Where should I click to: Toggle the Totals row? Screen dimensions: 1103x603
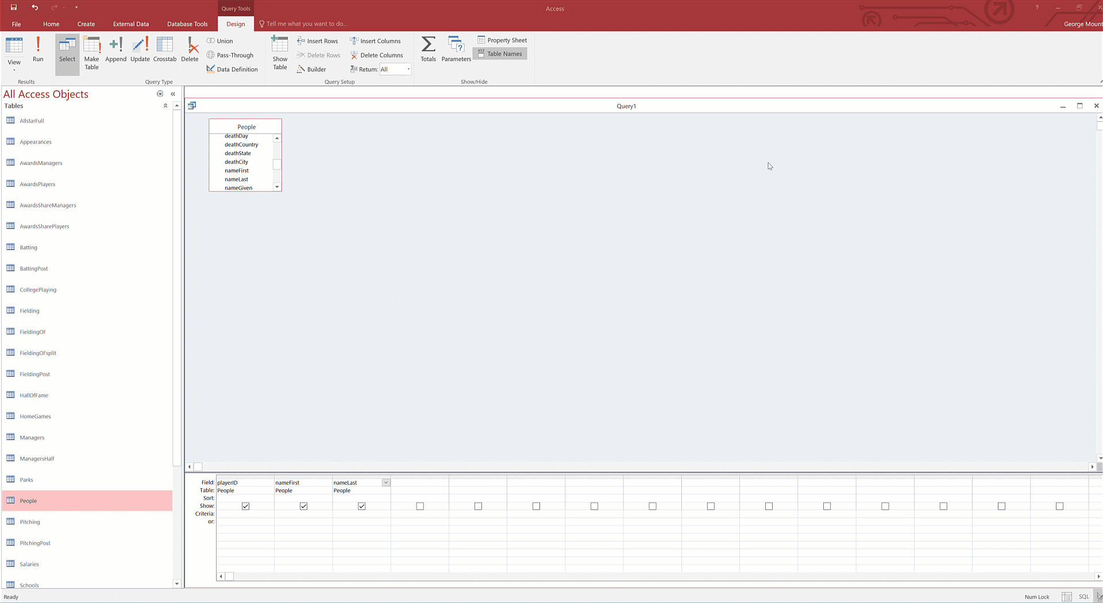(428, 49)
